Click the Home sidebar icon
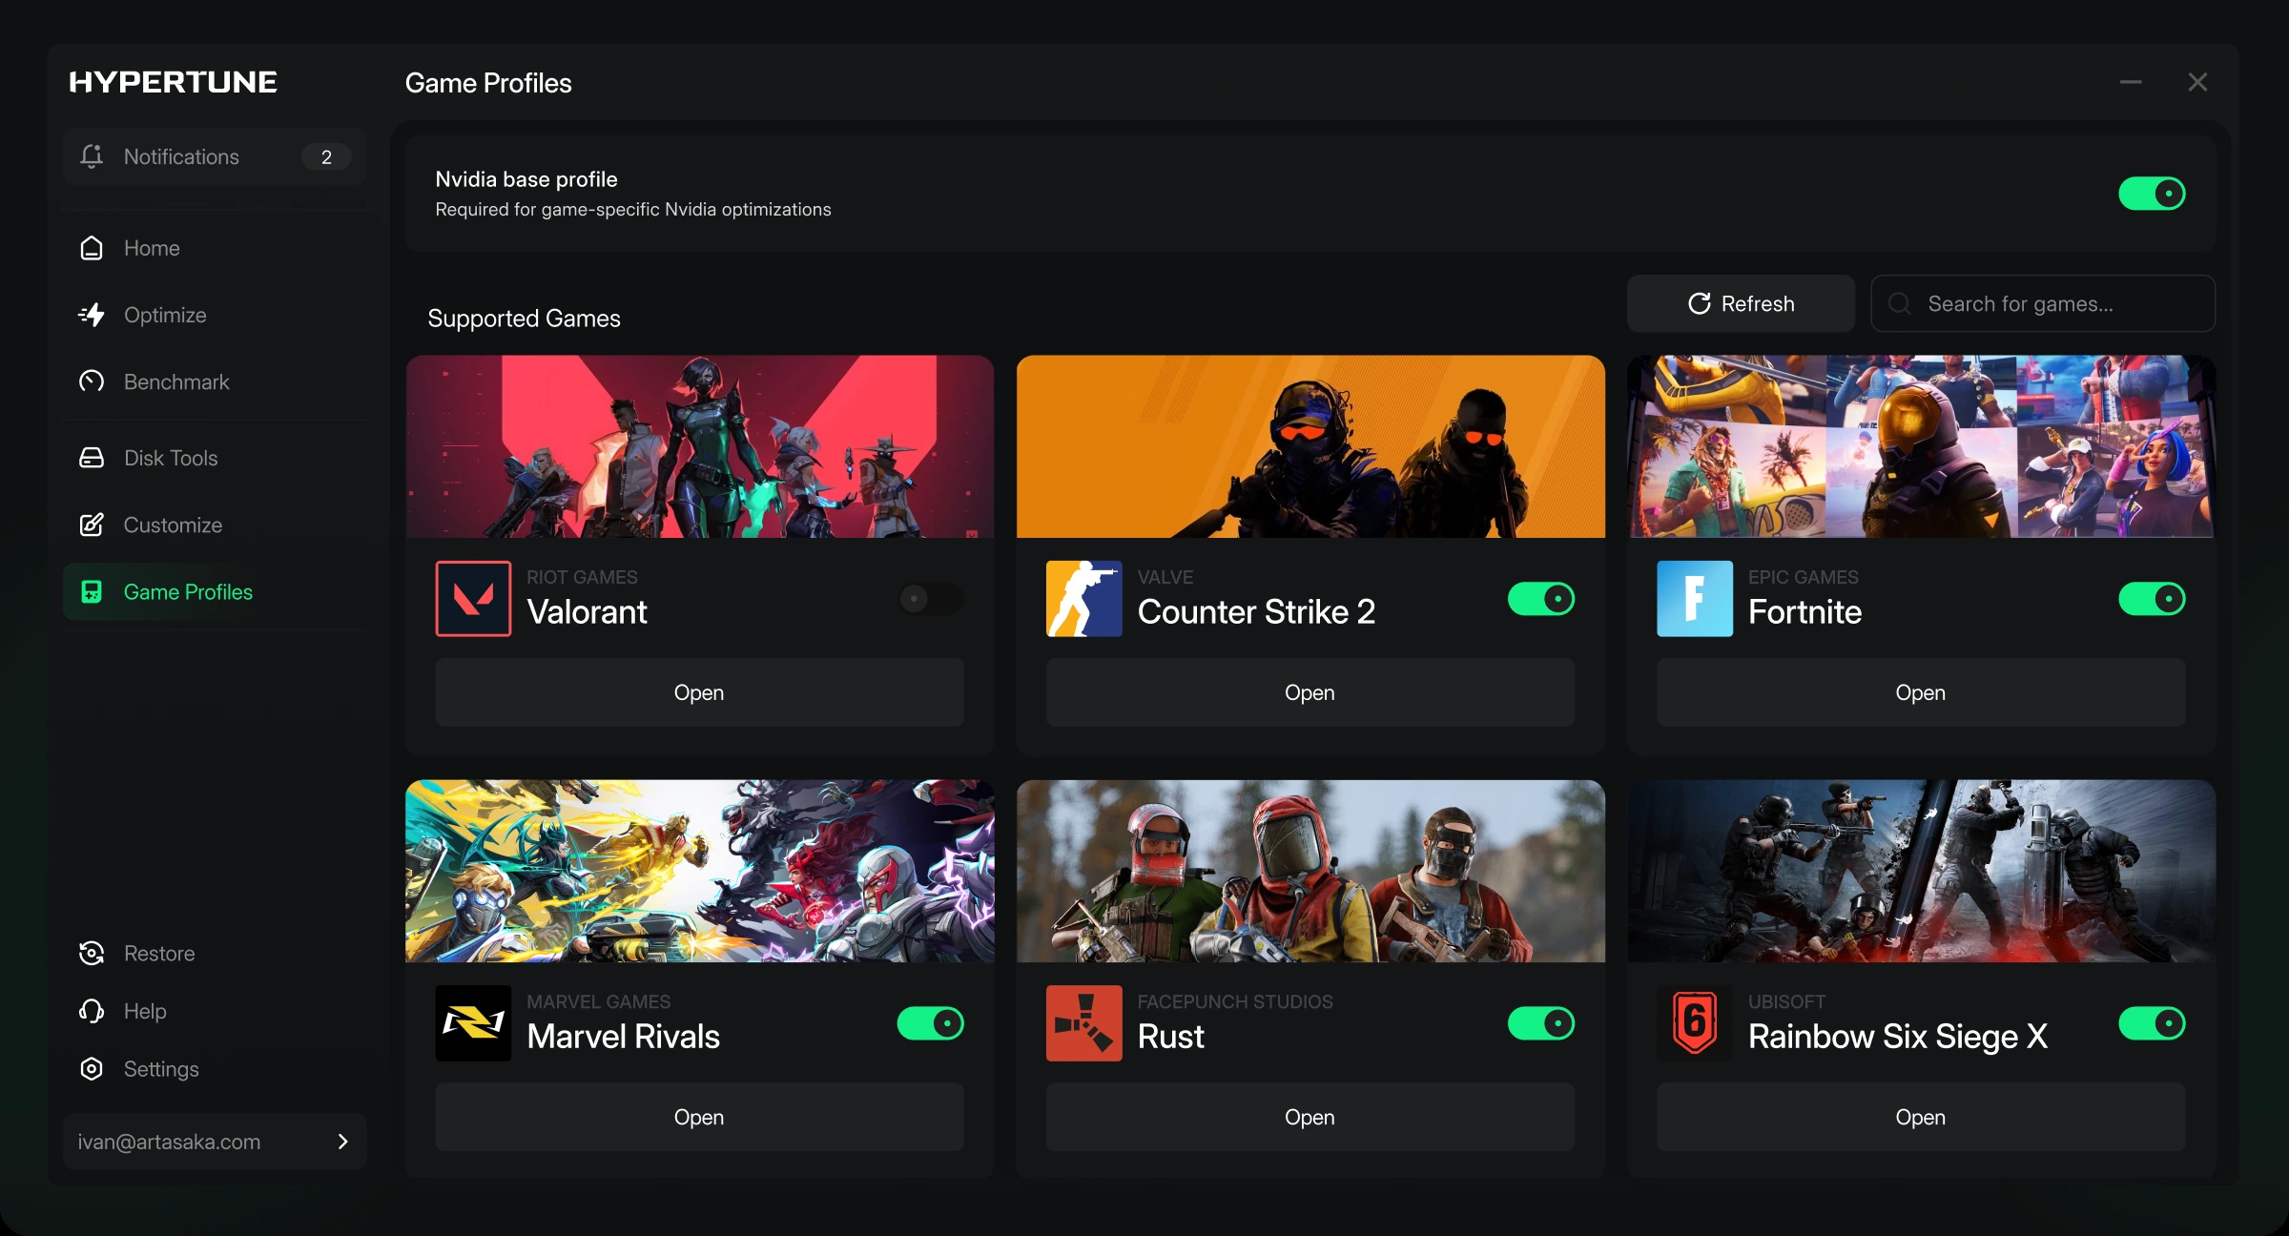 coord(92,248)
